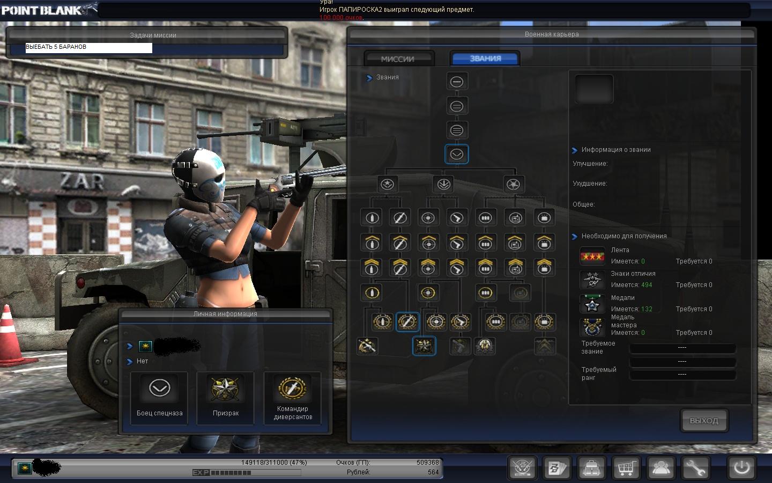Open settings with the wrench icon
772x483 pixels.
tap(695, 467)
